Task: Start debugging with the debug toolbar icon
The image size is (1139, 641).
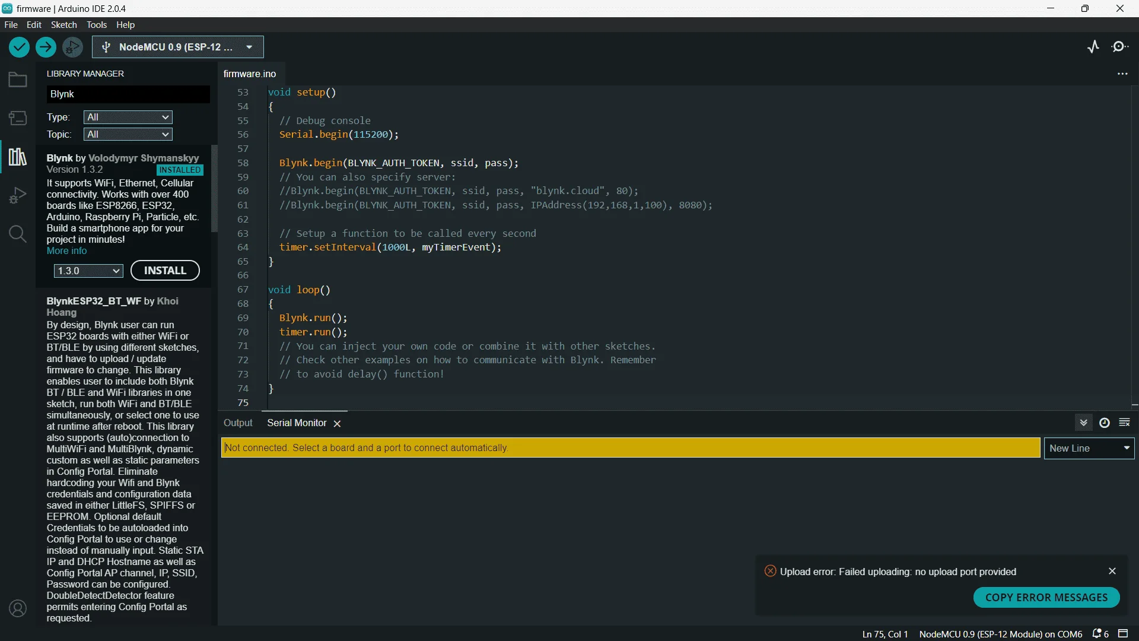Action: pyautogui.click(x=72, y=47)
